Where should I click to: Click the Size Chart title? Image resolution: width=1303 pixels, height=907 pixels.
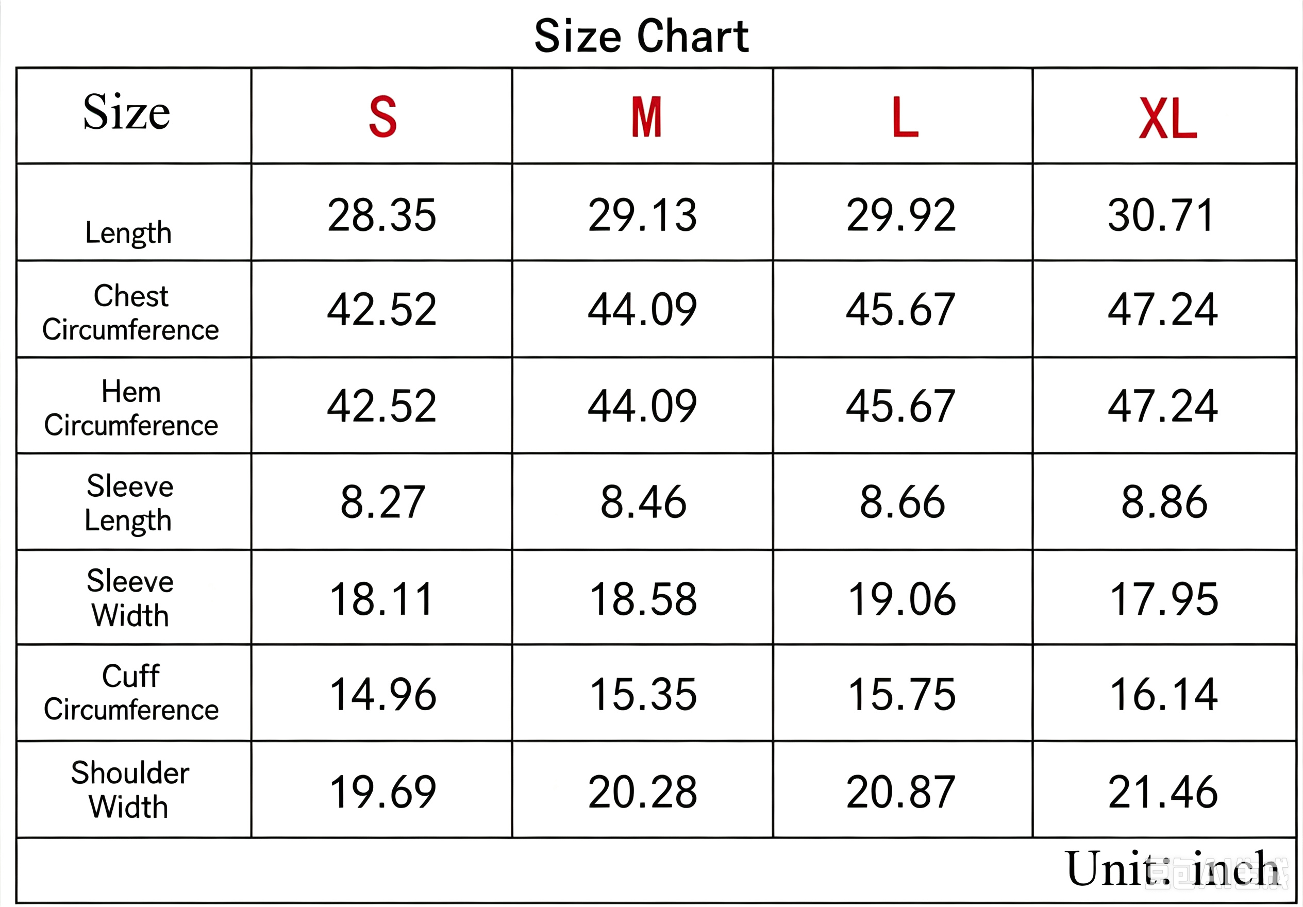point(641,36)
